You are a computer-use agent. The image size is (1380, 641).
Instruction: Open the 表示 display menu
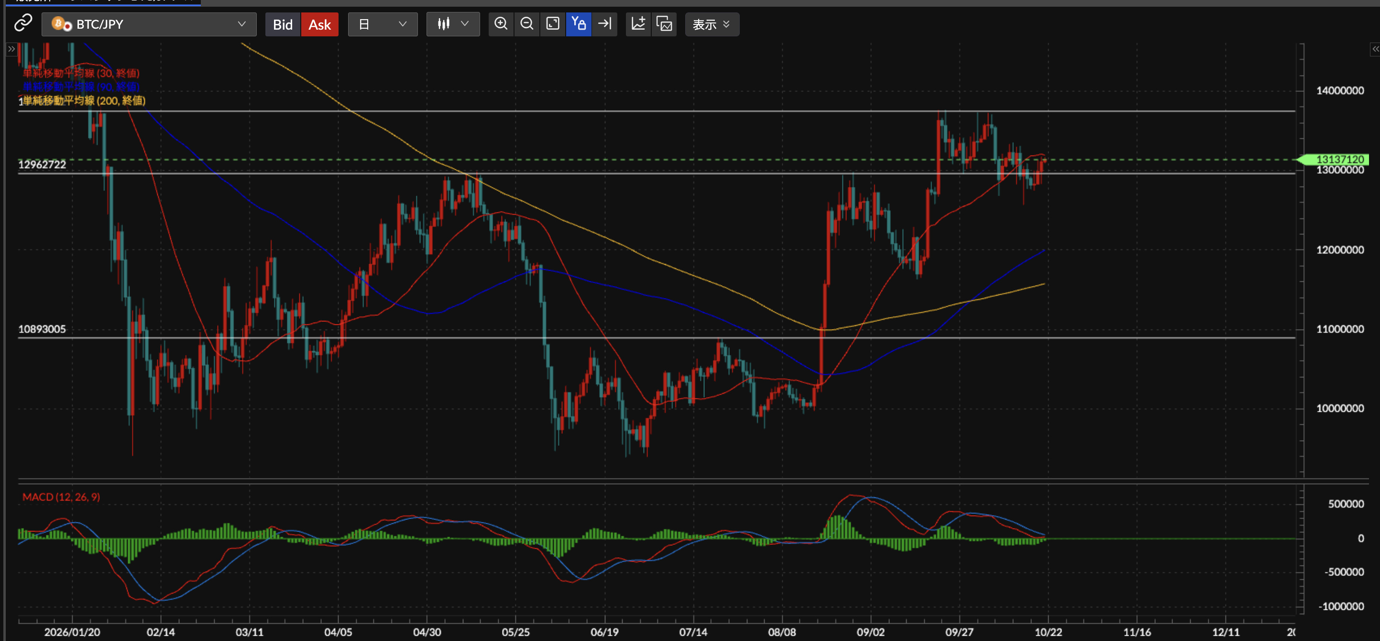click(x=712, y=24)
